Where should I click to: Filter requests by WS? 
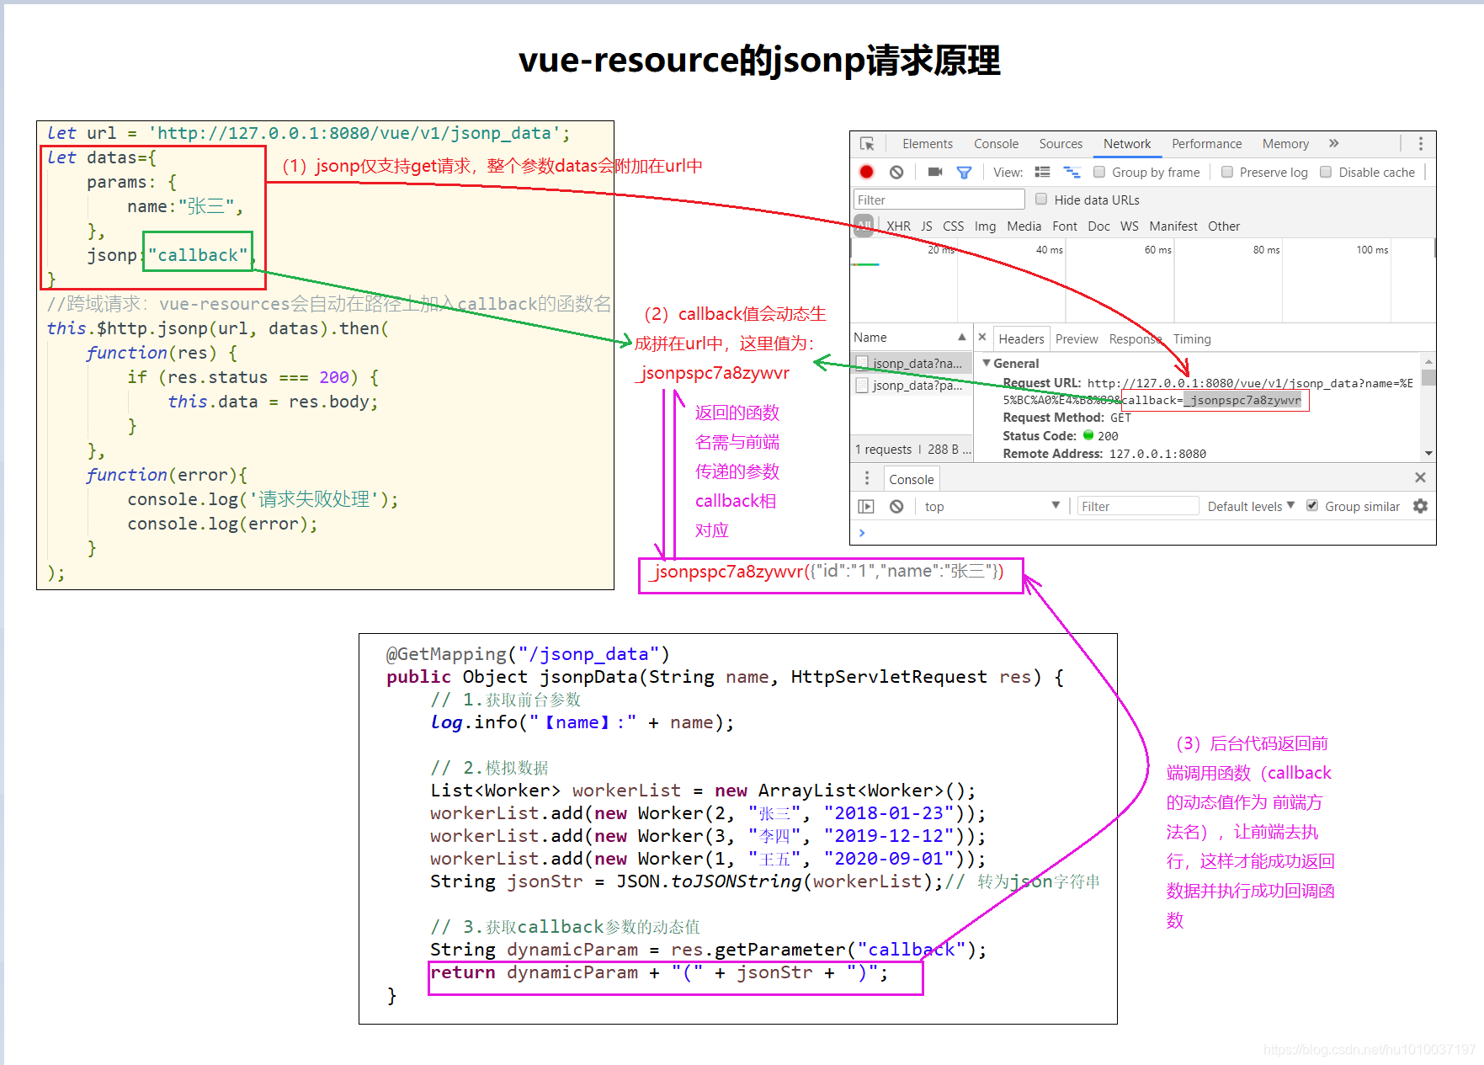[x=1129, y=226]
